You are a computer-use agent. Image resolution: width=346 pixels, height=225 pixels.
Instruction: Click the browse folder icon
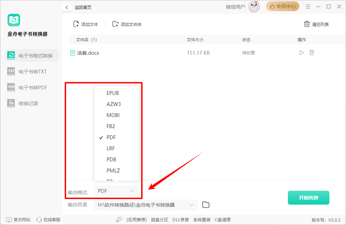(x=206, y=205)
